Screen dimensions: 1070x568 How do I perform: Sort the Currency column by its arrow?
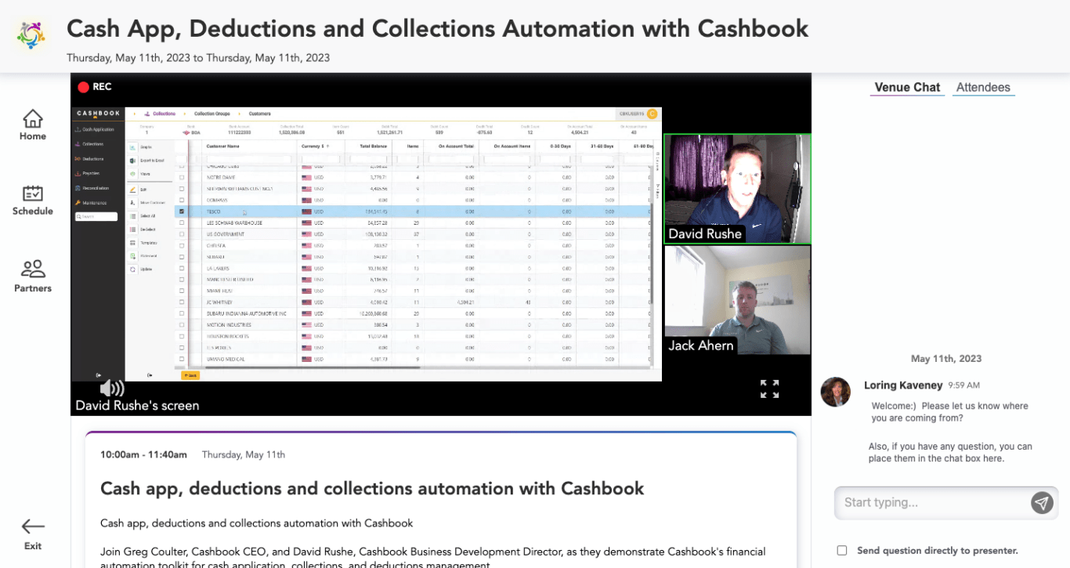(x=327, y=147)
